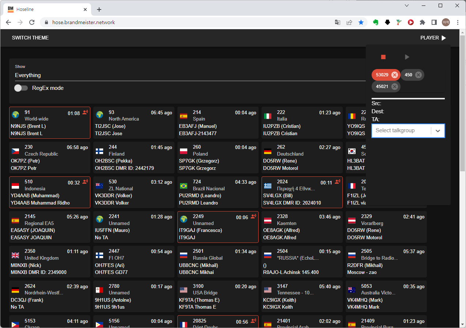466x328 pixels.
Task: Select "2329" talkgroup number on the Vorarlberg card
Action: point(367,216)
